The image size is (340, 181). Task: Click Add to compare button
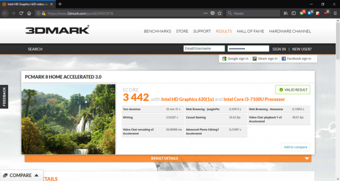pyautogui.click(x=295, y=147)
